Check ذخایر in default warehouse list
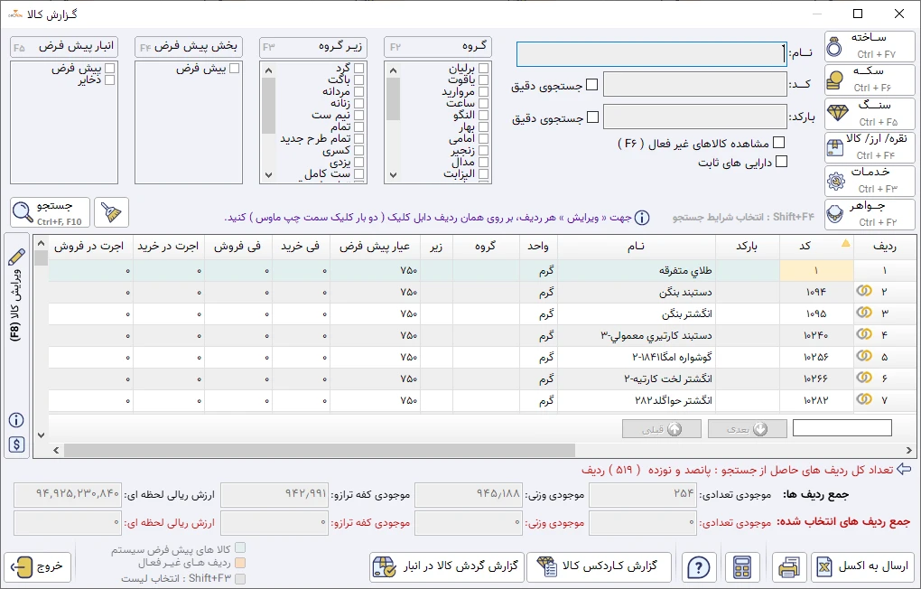Screen dimensions: 921x589 tap(109, 79)
